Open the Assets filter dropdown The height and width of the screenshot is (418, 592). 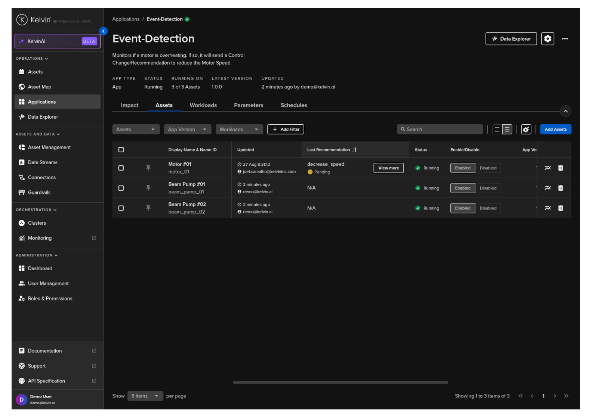tap(136, 130)
